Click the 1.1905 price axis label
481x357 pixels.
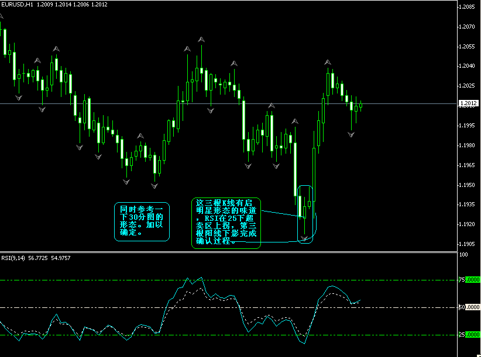(x=467, y=244)
